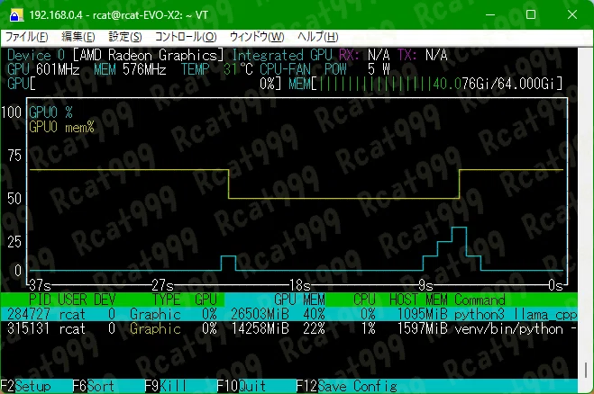
Task: Open the 編集(E) menu
Action: coord(78,37)
